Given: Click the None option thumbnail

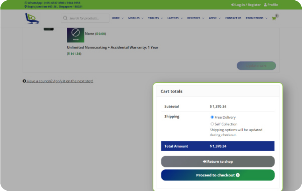Looking at the screenshot, I should [x=75, y=34].
